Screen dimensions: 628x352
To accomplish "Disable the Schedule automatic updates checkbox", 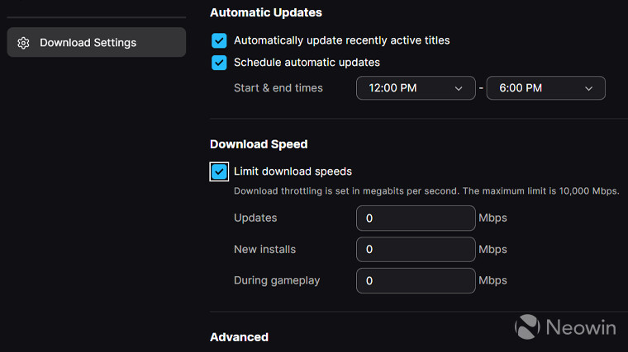I will coord(219,63).
